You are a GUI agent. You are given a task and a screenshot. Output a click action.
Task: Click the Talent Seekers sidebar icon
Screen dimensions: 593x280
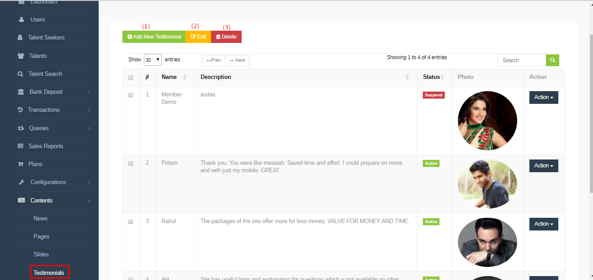pos(20,38)
